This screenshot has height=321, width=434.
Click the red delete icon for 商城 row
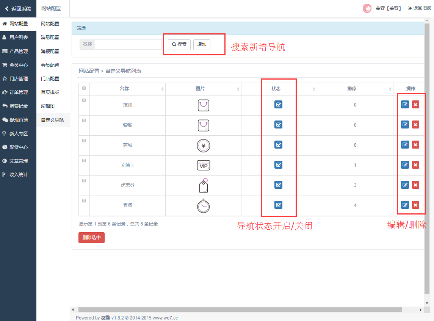tap(415, 145)
